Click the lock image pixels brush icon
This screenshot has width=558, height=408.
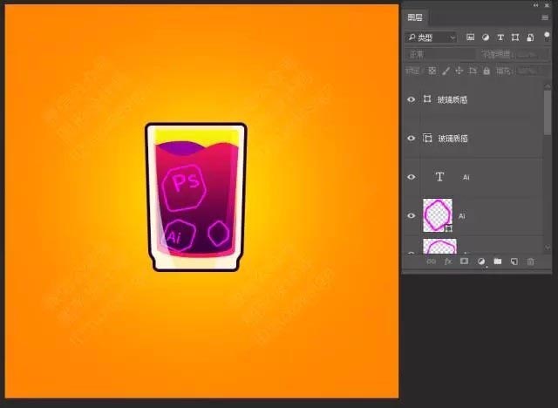(x=446, y=71)
